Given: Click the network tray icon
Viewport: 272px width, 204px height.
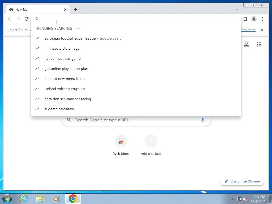Looking at the screenshot, I should (x=239, y=199).
